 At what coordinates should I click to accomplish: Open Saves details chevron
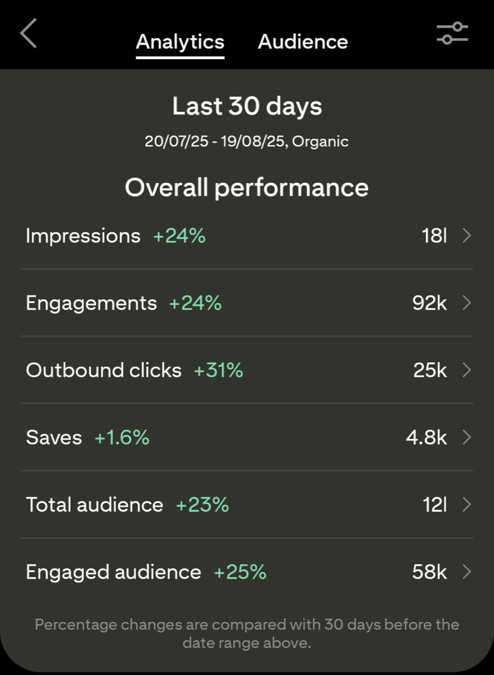tap(466, 437)
